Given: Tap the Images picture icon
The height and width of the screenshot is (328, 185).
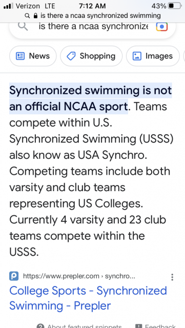Looking at the screenshot, I should tap(137, 56).
